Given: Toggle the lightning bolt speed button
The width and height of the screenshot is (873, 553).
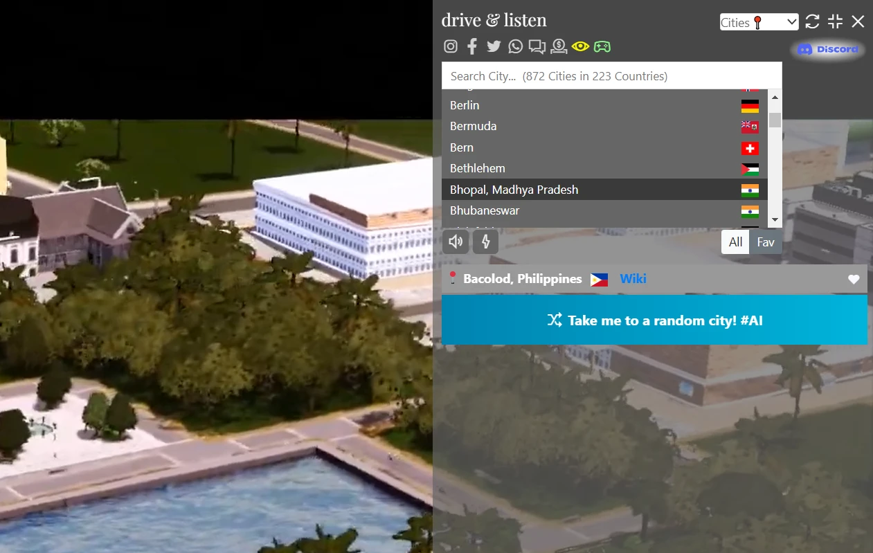Looking at the screenshot, I should coord(485,242).
